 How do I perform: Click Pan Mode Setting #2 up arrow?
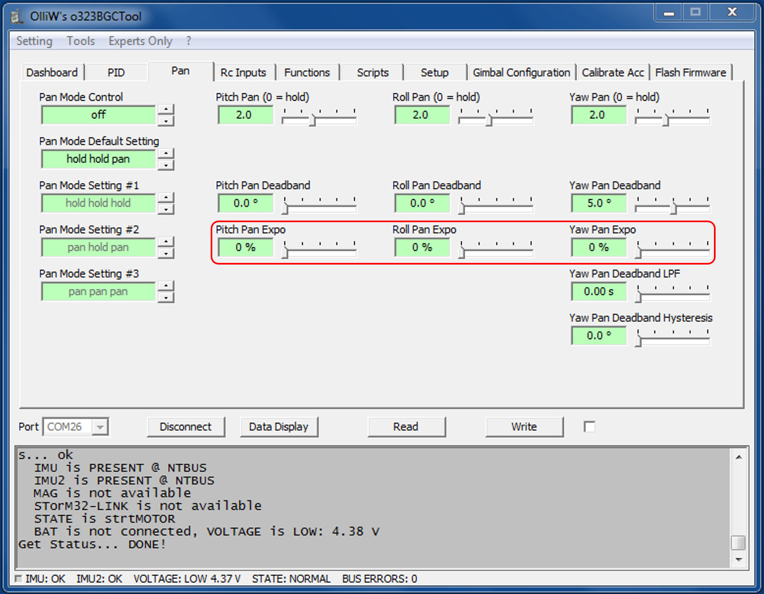click(166, 241)
